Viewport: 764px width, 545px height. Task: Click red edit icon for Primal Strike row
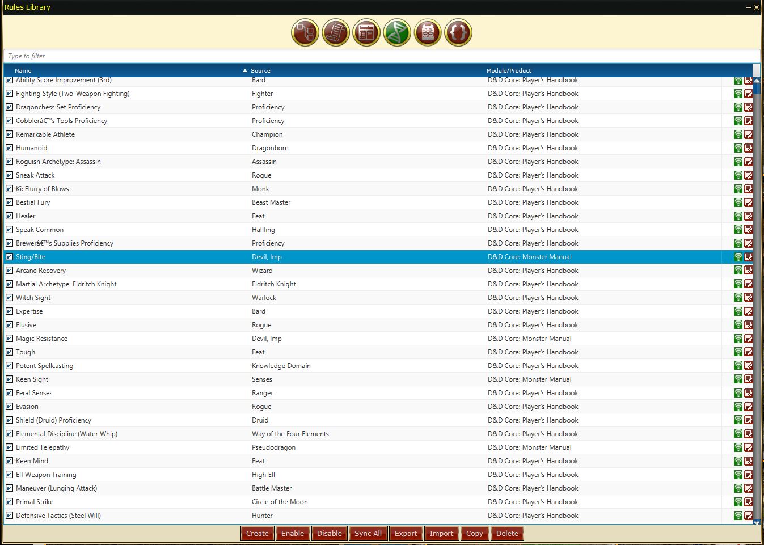[748, 502]
